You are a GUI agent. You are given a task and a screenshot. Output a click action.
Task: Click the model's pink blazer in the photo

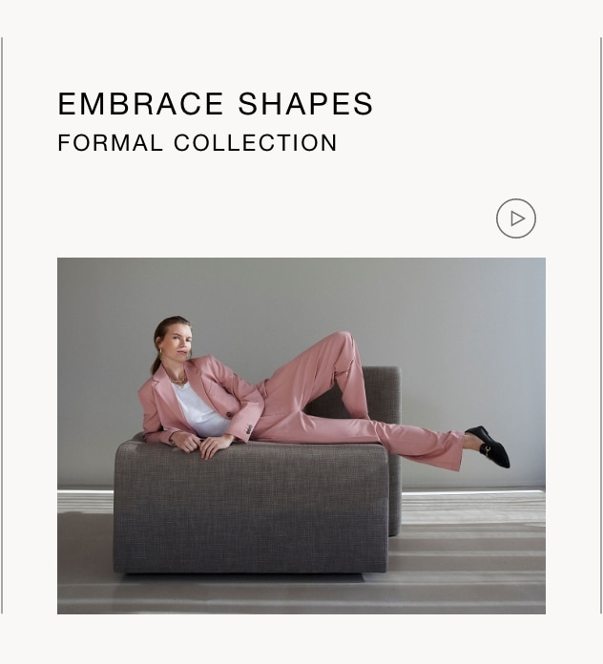199,400
